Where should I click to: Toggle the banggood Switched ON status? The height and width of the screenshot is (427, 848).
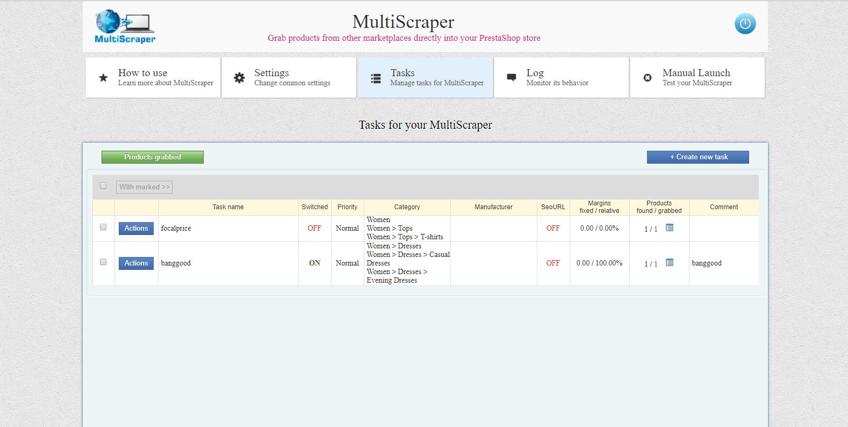[314, 263]
